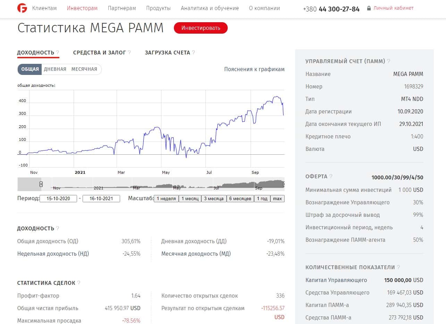446x324 pixels.
Task: Switch chart to ДНЕВНАЯ view
Action: 55,69
